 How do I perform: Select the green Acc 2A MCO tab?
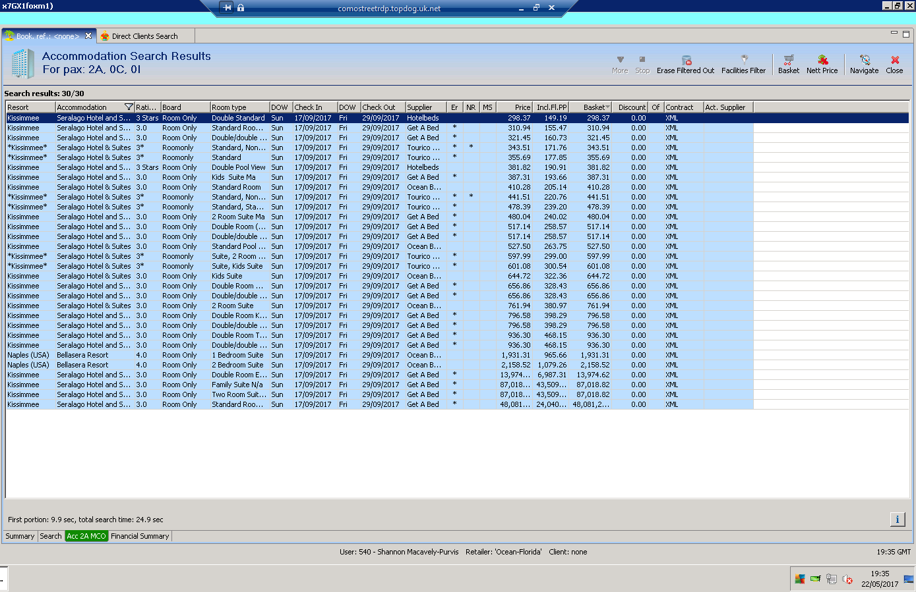pos(86,536)
